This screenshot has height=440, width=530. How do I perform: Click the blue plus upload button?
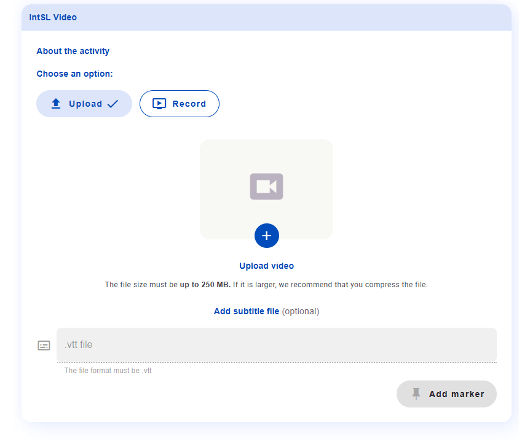click(x=267, y=236)
